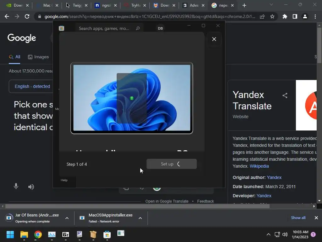The image size is (322, 242).
Task: Open the Chrome profile avatar
Action: [x=305, y=16]
